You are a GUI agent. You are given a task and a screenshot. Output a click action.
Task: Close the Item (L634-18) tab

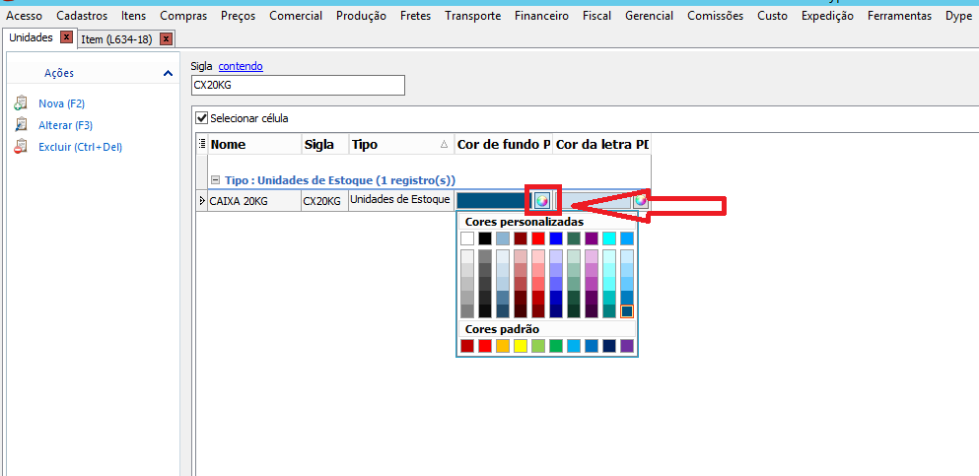166,39
